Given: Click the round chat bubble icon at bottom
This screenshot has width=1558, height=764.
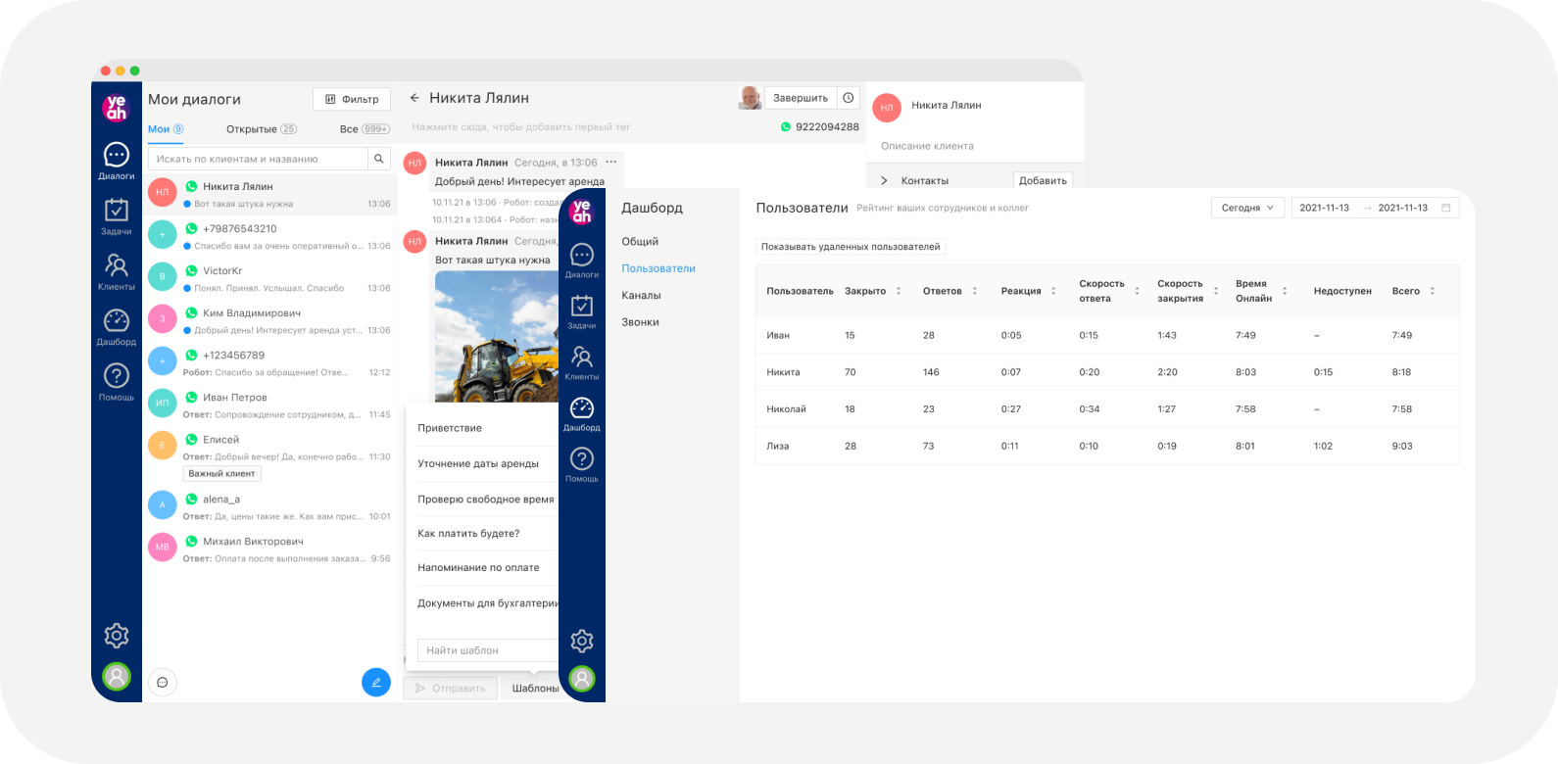Looking at the screenshot, I should click(x=163, y=682).
